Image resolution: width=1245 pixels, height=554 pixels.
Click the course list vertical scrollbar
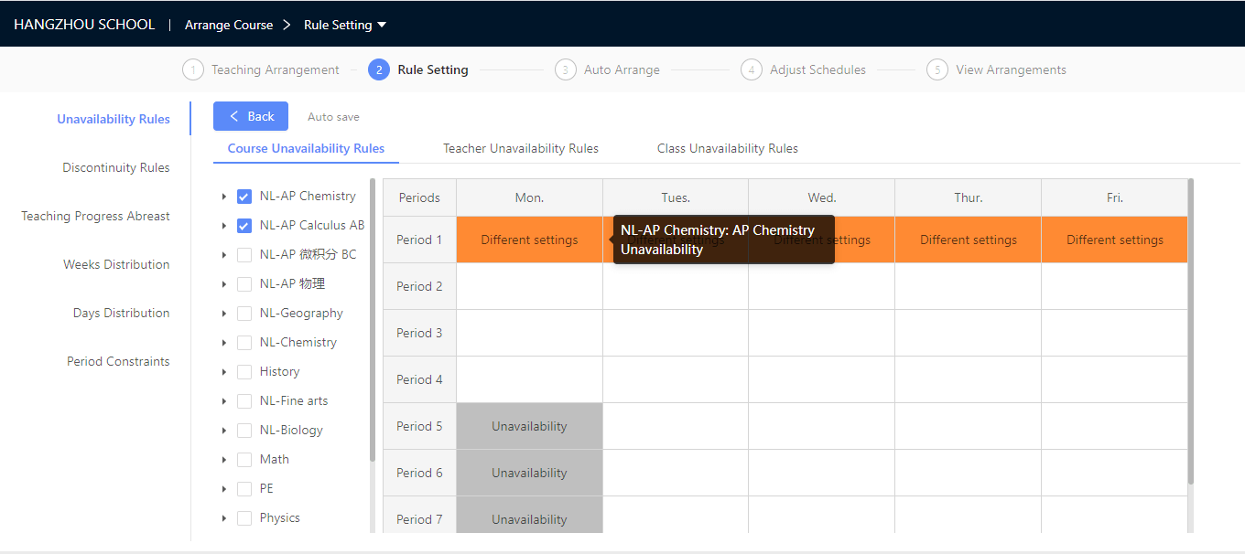click(373, 320)
